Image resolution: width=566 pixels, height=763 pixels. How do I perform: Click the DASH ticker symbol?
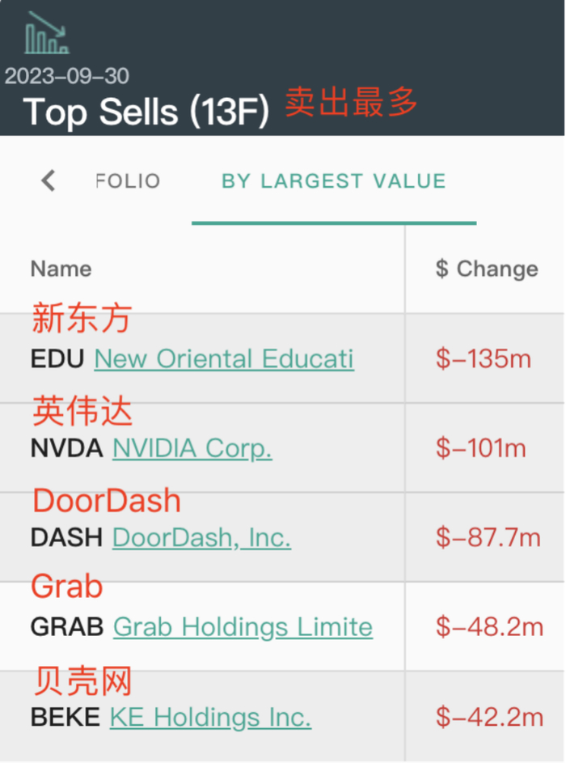tap(66, 537)
